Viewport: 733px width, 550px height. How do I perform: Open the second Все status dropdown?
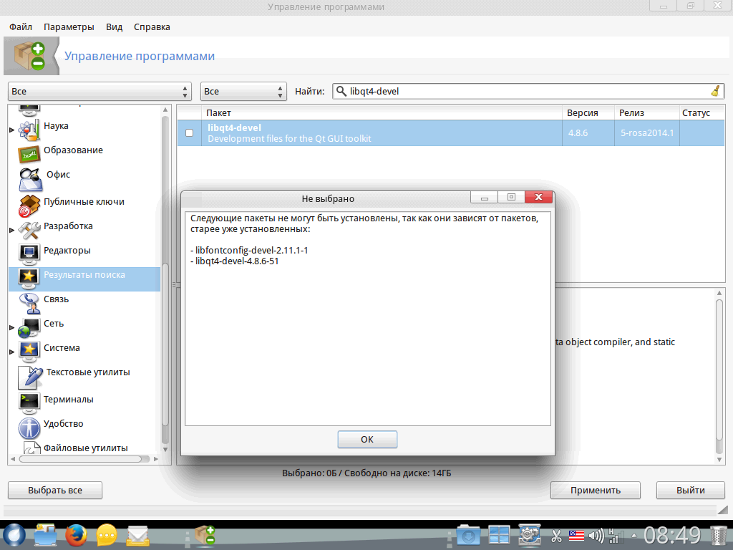click(243, 91)
